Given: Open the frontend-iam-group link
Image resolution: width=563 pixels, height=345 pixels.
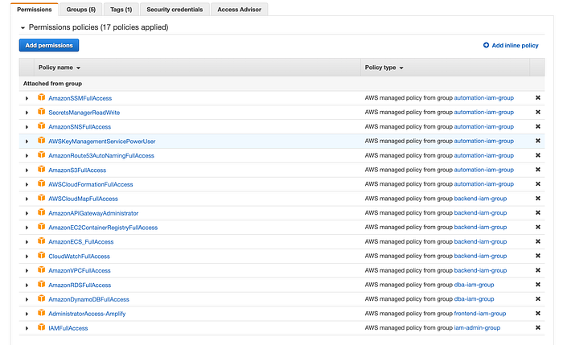Looking at the screenshot, I should click(480, 313).
